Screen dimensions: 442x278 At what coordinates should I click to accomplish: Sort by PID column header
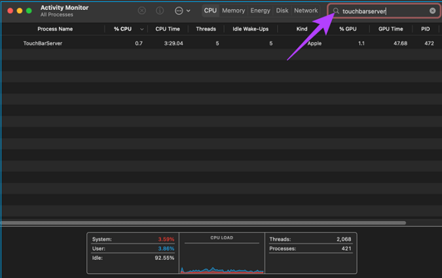pyautogui.click(x=426, y=29)
